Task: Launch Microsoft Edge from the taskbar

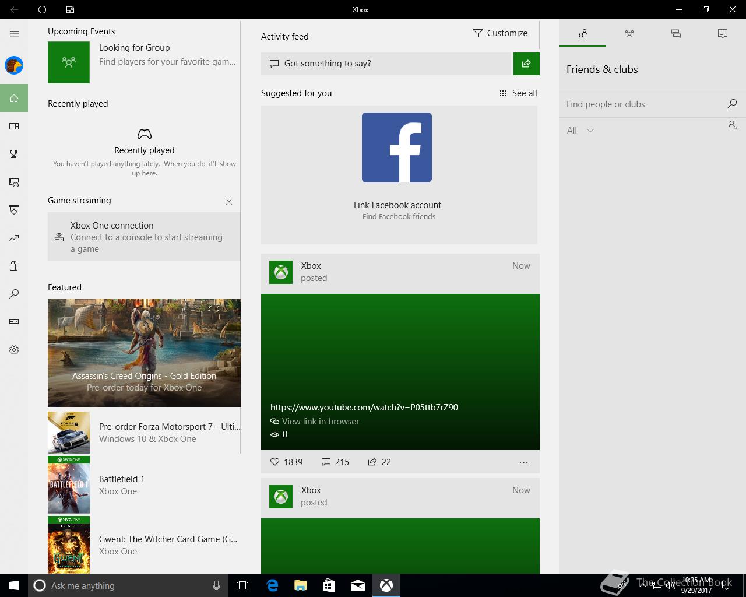Action: click(272, 585)
